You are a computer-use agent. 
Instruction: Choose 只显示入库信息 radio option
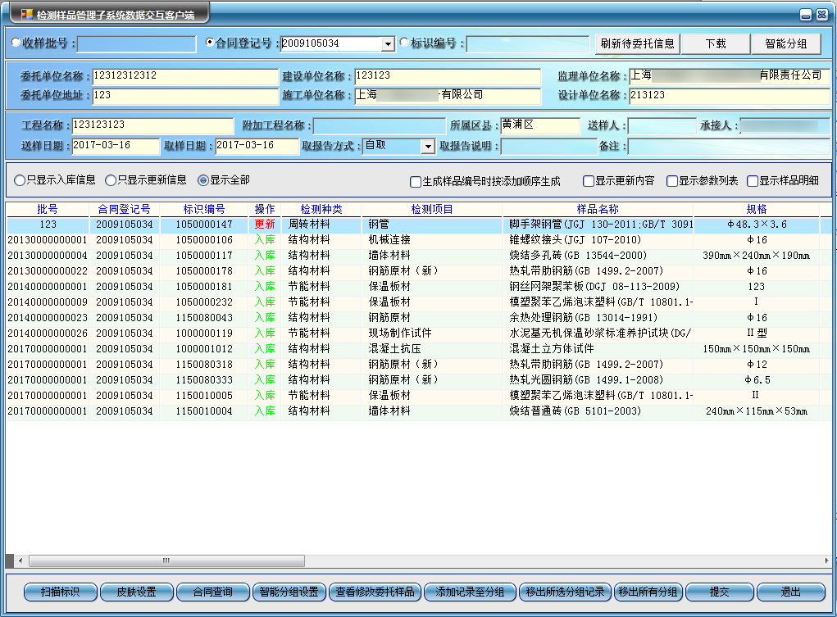click(x=20, y=179)
